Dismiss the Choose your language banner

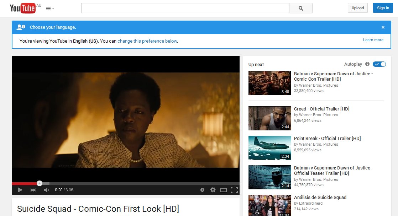pos(383,27)
